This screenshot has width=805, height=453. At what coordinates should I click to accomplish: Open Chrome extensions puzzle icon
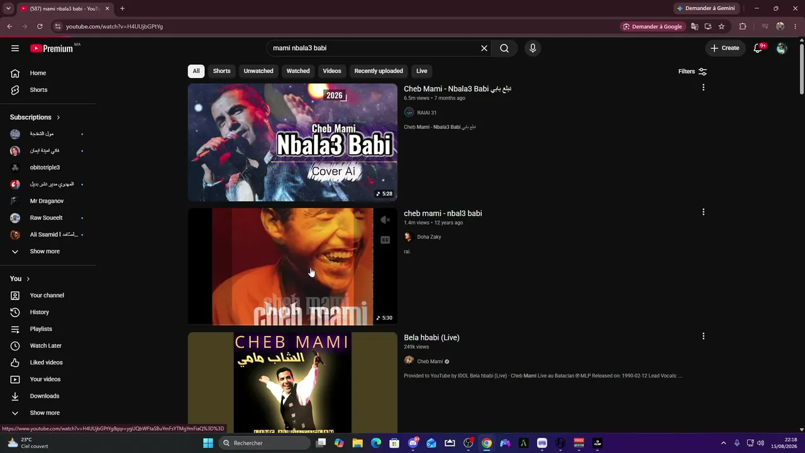click(x=743, y=26)
